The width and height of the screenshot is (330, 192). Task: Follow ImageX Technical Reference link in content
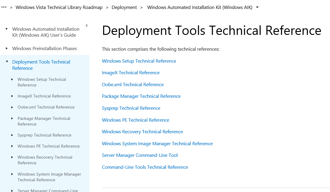pos(131,73)
